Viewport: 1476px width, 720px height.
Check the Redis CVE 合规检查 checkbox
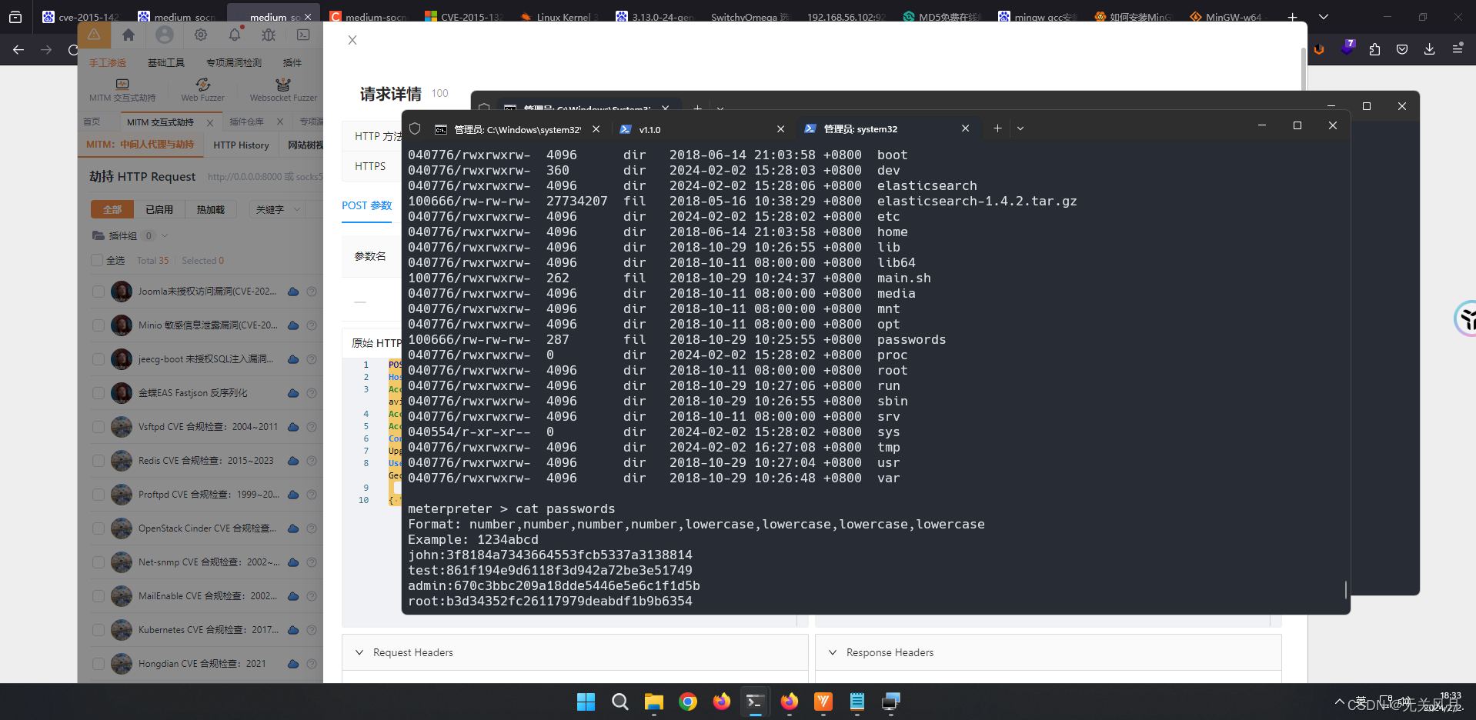(98, 461)
